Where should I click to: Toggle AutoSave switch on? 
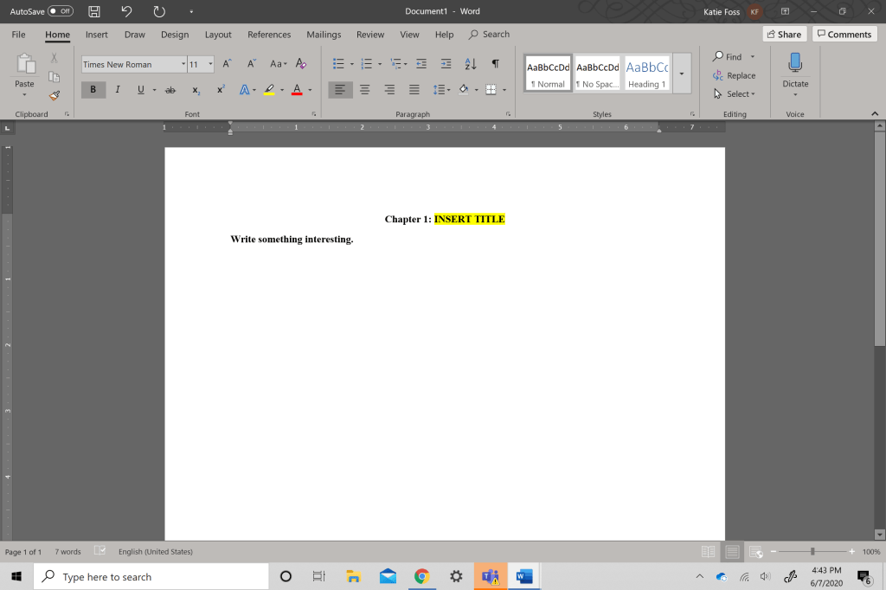(x=60, y=11)
